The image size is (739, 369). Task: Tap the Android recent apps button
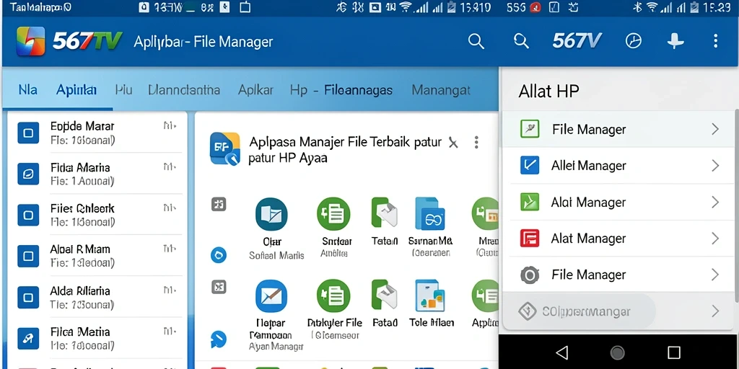pos(674,352)
